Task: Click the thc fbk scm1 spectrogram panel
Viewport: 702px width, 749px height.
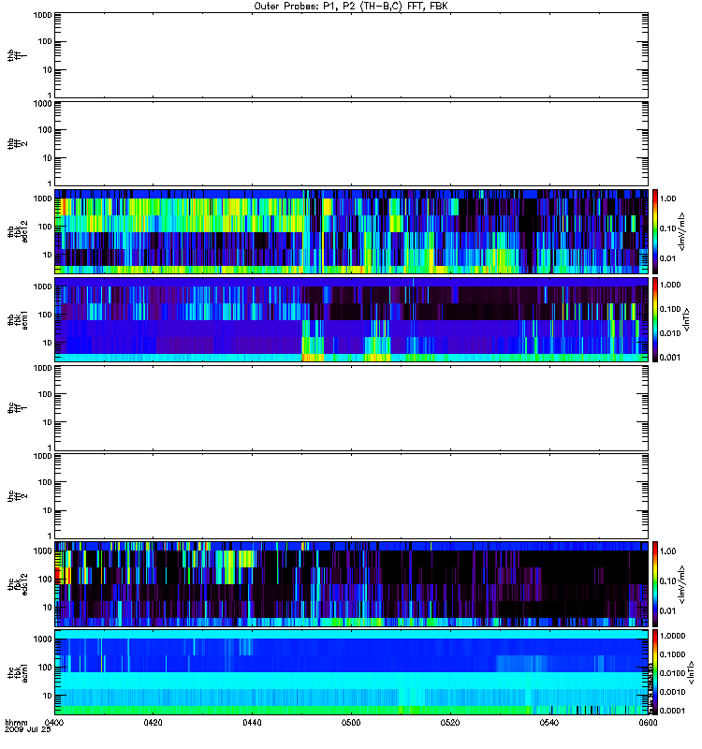Action: pyautogui.click(x=351, y=672)
